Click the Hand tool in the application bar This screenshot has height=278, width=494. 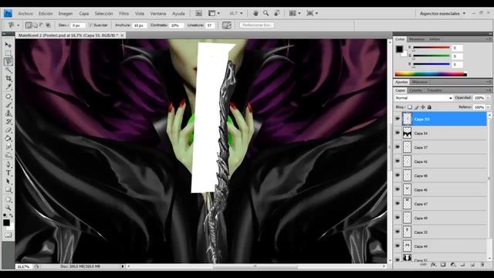click(255, 13)
